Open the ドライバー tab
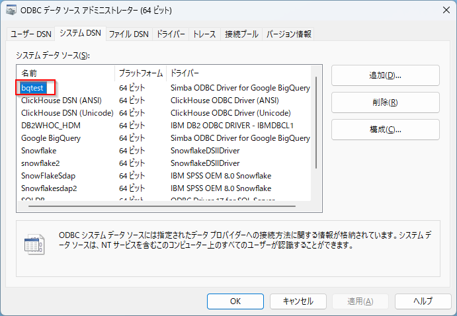The height and width of the screenshot is (316, 457). [x=171, y=34]
